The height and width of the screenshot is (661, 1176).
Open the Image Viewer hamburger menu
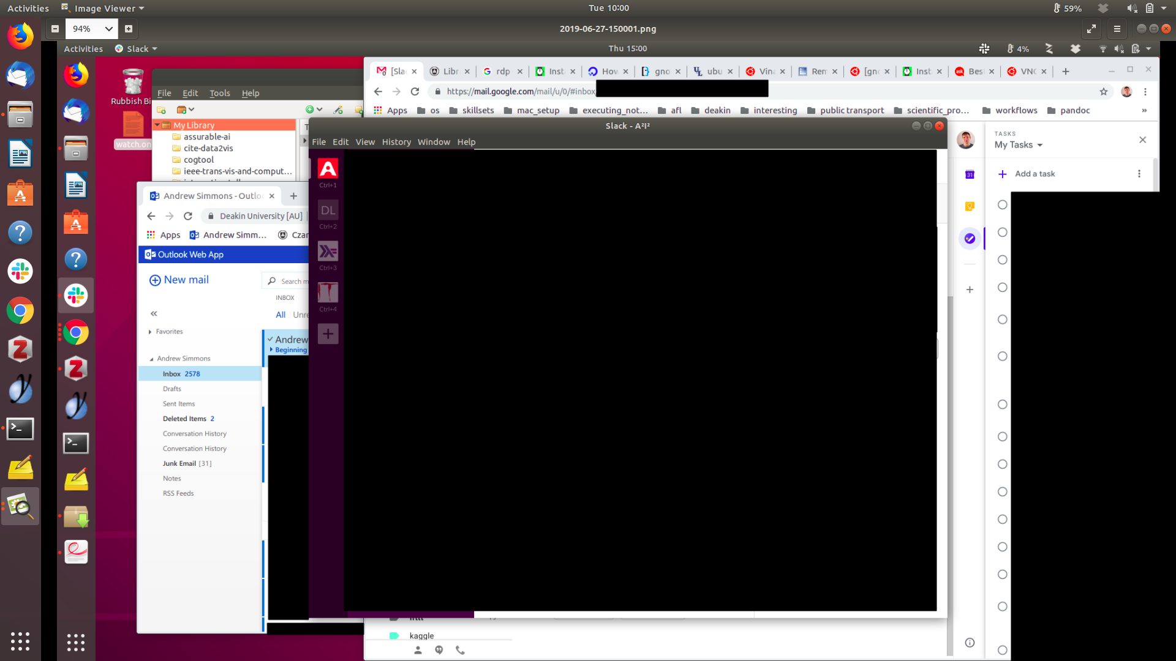pos(1117,29)
